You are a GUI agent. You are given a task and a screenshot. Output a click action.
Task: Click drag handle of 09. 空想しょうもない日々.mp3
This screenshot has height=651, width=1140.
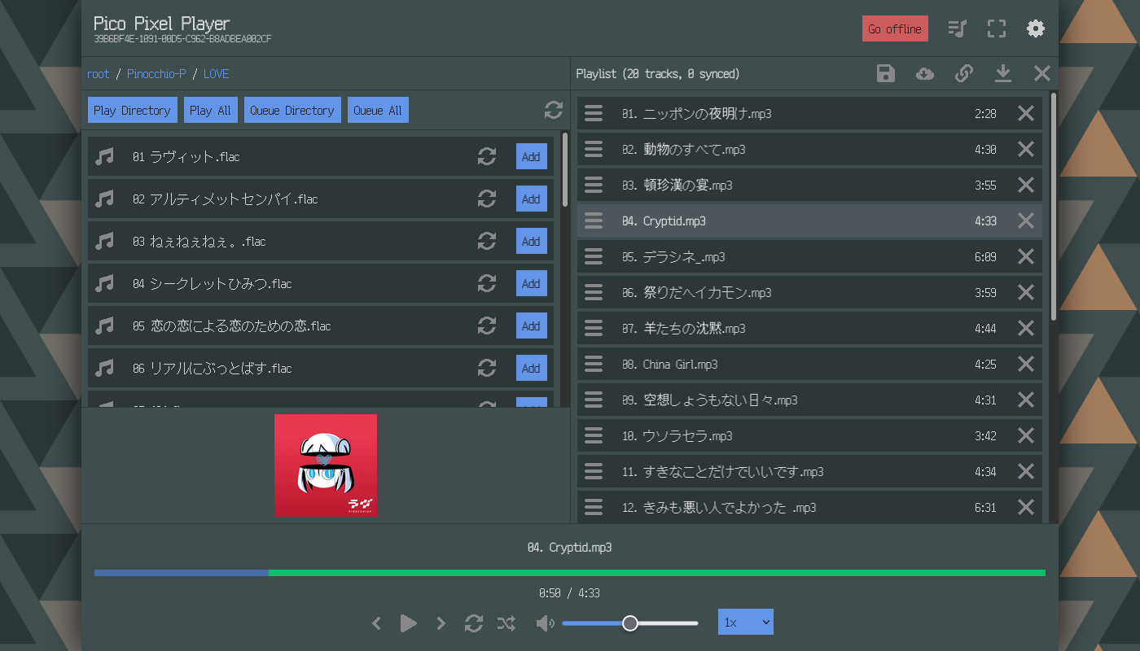594,400
